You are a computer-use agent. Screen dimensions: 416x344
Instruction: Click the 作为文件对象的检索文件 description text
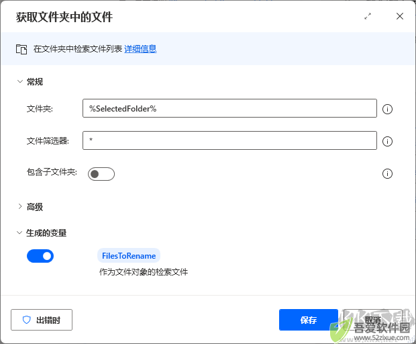pos(144,272)
